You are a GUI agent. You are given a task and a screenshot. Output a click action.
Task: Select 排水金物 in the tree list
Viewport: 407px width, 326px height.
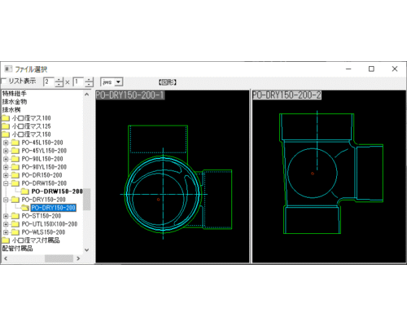(x=15, y=102)
